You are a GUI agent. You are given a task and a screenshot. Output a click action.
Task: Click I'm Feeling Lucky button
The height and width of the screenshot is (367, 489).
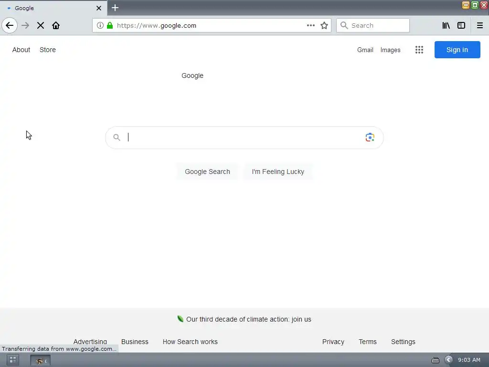click(278, 172)
